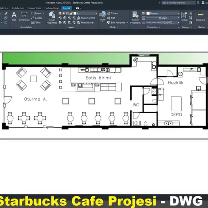Toggle the layer lock padlock icon
Screen dimensions: 208x208
[71, 13]
